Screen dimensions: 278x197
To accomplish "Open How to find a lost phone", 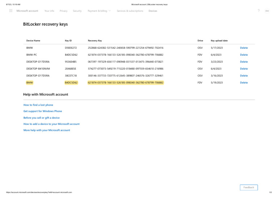I will coord(38,105).
